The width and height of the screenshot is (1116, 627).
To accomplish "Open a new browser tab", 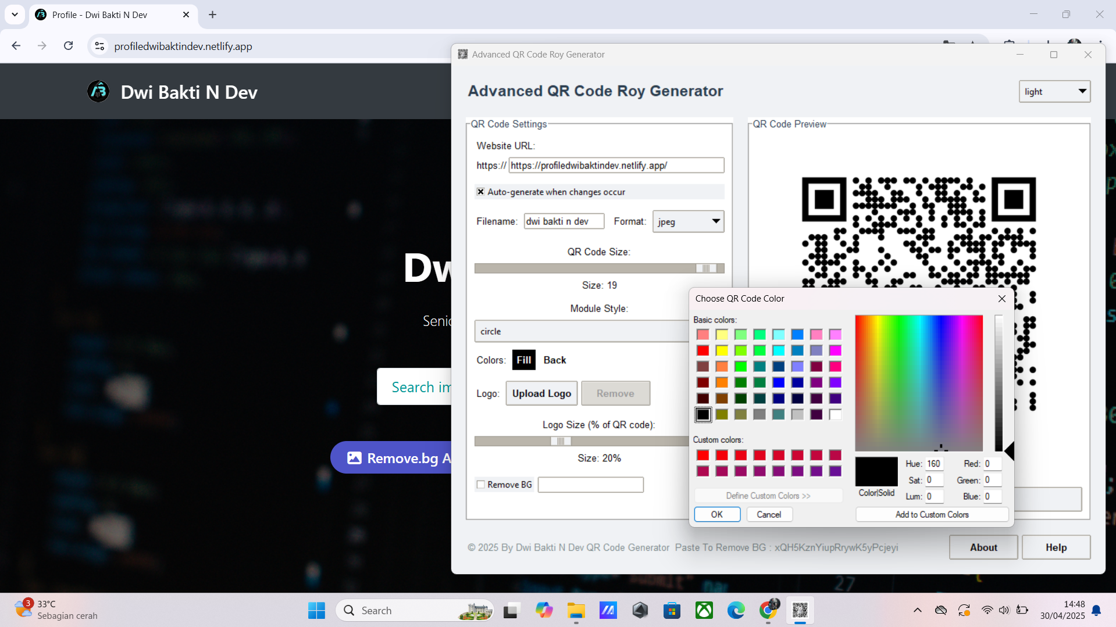I will pyautogui.click(x=212, y=15).
